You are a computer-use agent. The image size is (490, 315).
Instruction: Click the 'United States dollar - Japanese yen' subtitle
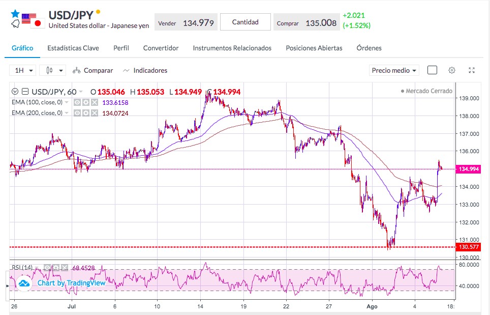click(99, 25)
